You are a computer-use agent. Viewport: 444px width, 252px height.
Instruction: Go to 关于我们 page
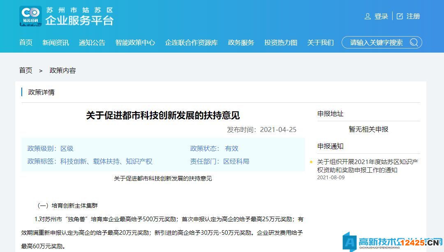(x=320, y=42)
